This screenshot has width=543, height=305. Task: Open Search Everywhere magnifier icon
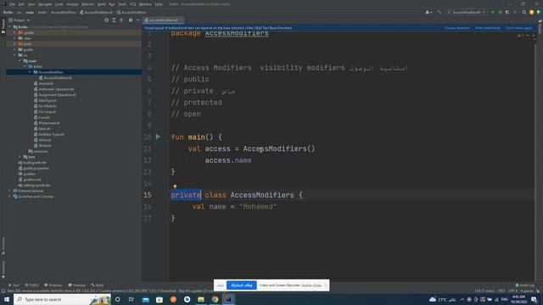point(524,12)
